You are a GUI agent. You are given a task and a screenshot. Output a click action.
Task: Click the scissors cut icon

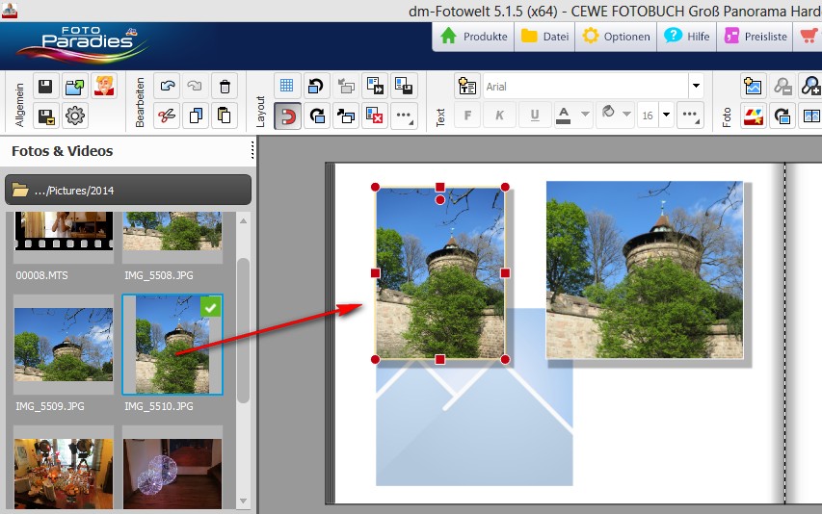click(168, 116)
